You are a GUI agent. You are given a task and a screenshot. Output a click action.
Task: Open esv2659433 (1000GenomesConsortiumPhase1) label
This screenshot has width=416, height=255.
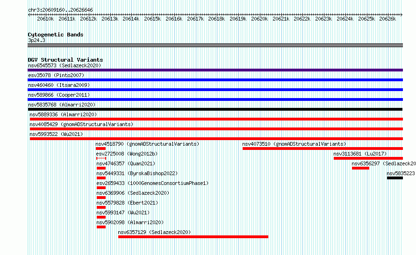[x=152, y=183]
